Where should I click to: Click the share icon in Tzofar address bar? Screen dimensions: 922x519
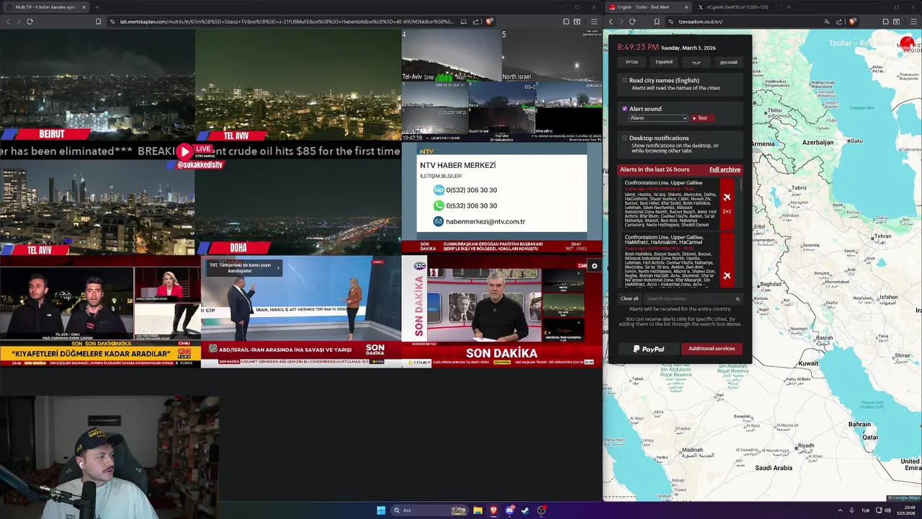tap(839, 22)
